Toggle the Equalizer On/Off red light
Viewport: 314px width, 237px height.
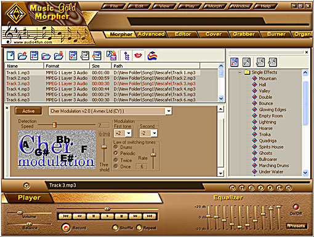click(x=296, y=207)
